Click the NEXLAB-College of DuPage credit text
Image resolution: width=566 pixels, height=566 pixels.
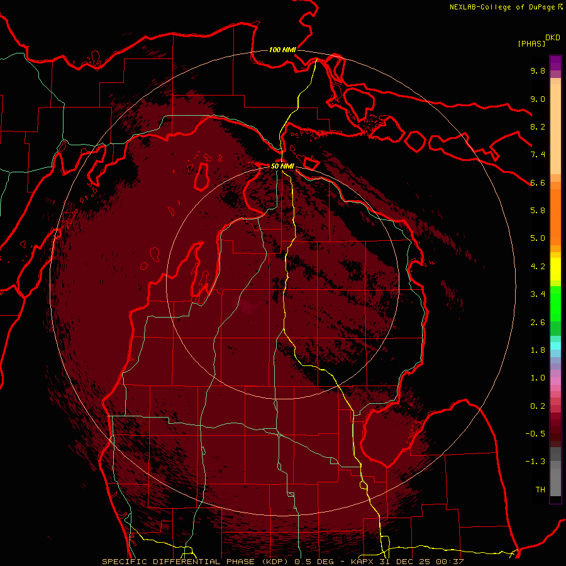[502, 7]
